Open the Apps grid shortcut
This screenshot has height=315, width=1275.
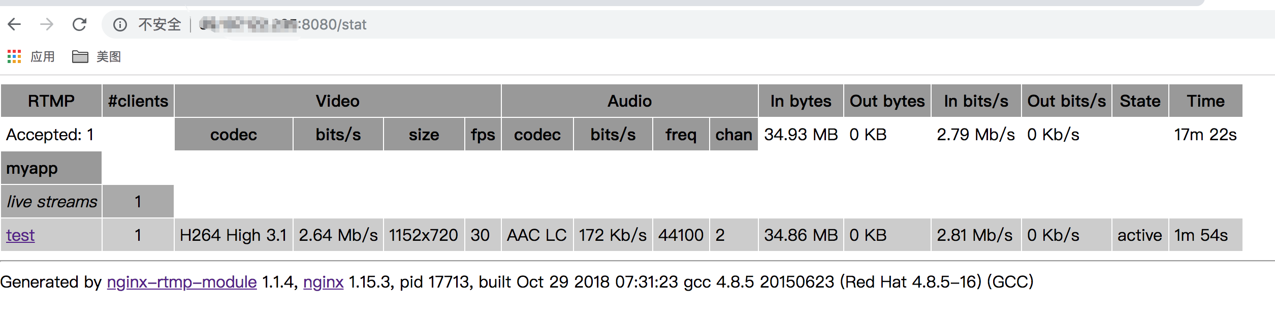coord(14,56)
